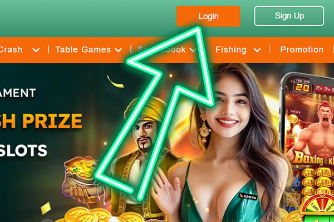
Task: Open the Crash games menu
Action: (11, 49)
